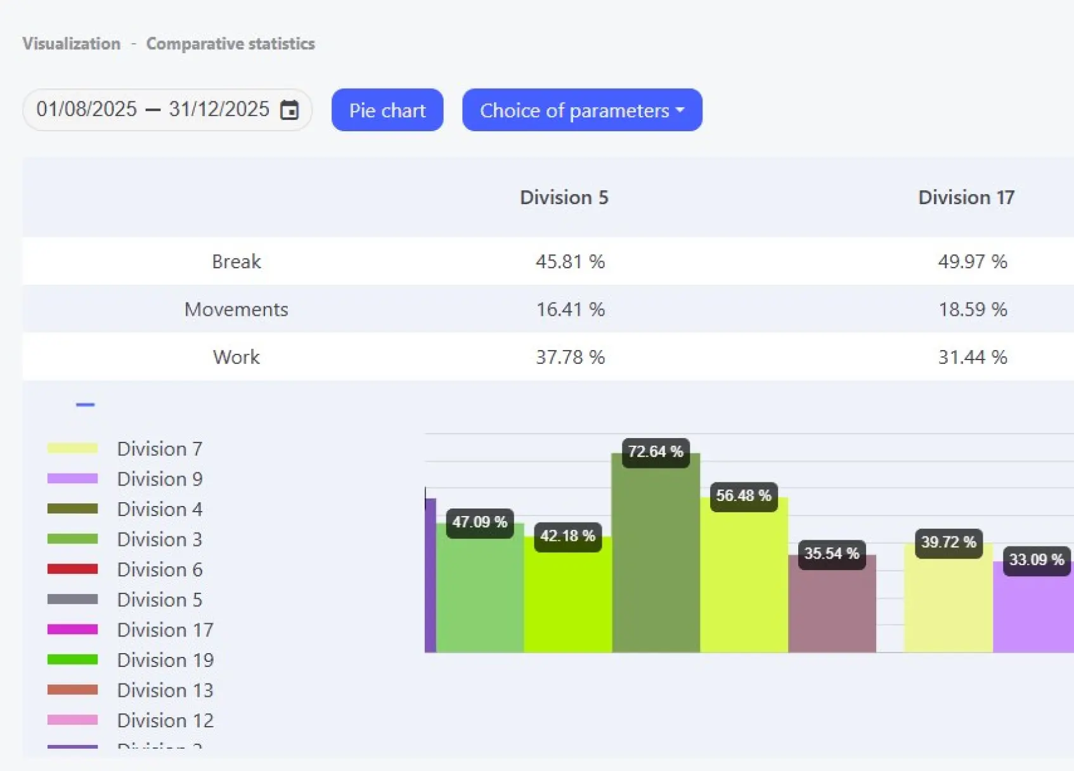Open the calendar icon in date range

click(x=290, y=110)
